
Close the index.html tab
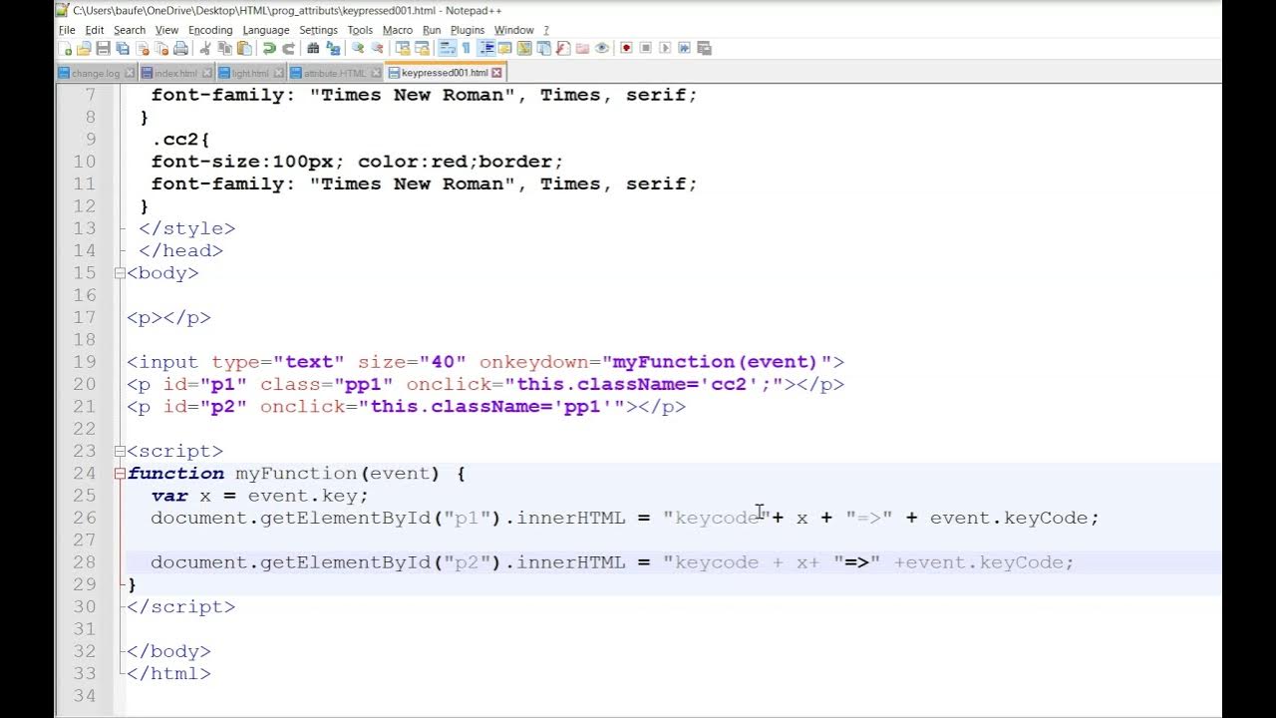click(x=207, y=73)
